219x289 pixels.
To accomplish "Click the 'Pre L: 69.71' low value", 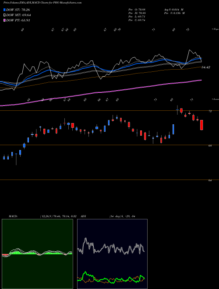I will click(137, 17).
